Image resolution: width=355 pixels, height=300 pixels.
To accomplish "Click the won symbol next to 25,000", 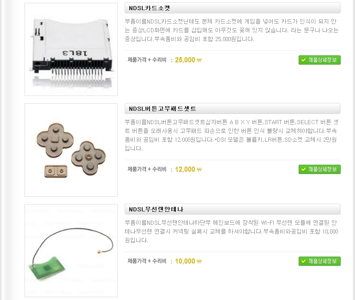I will tap(199, 60).
